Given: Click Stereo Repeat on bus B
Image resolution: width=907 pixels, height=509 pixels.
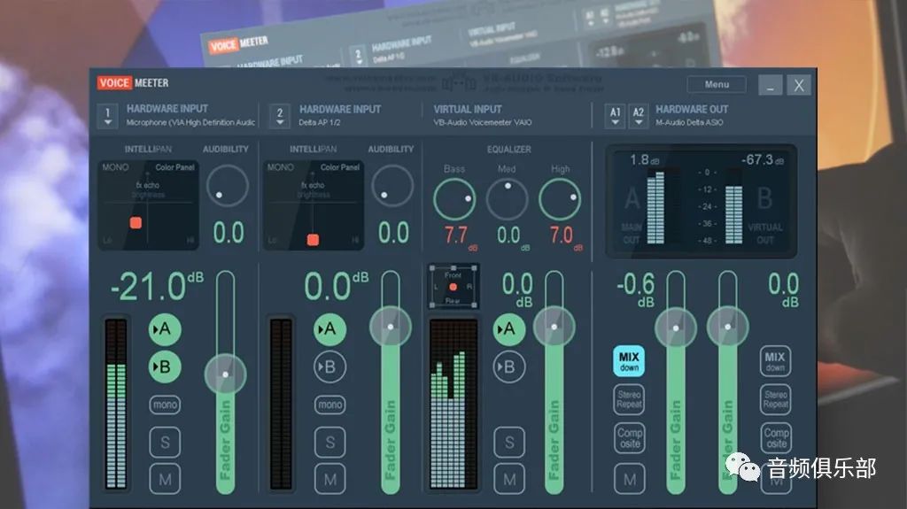Looking at the screenshot, I should 775,399.
